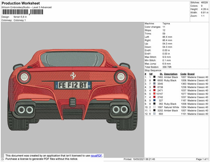Click swatch in row with 6738 stitches
Screen dimensions: 210x162
pyautogui.click(x=154, y=87)
